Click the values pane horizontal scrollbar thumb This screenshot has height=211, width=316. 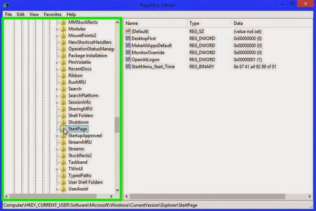coord(207,196)
